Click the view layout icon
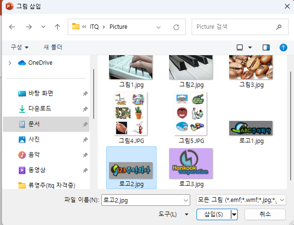The width and height of the screenshot is (294, 225). [240, 47]
